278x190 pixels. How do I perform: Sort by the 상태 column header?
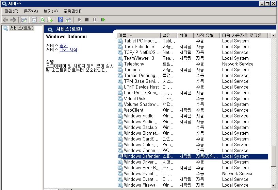[x=185, y=36]
